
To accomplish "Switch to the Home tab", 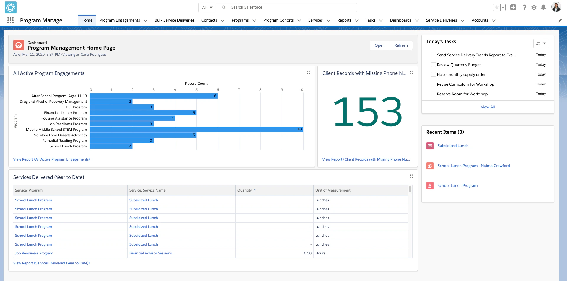I will [87, 20].
